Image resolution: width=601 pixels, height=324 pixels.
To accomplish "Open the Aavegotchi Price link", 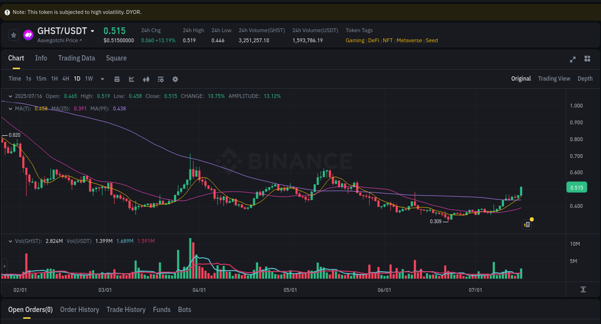I will (58, 40).
